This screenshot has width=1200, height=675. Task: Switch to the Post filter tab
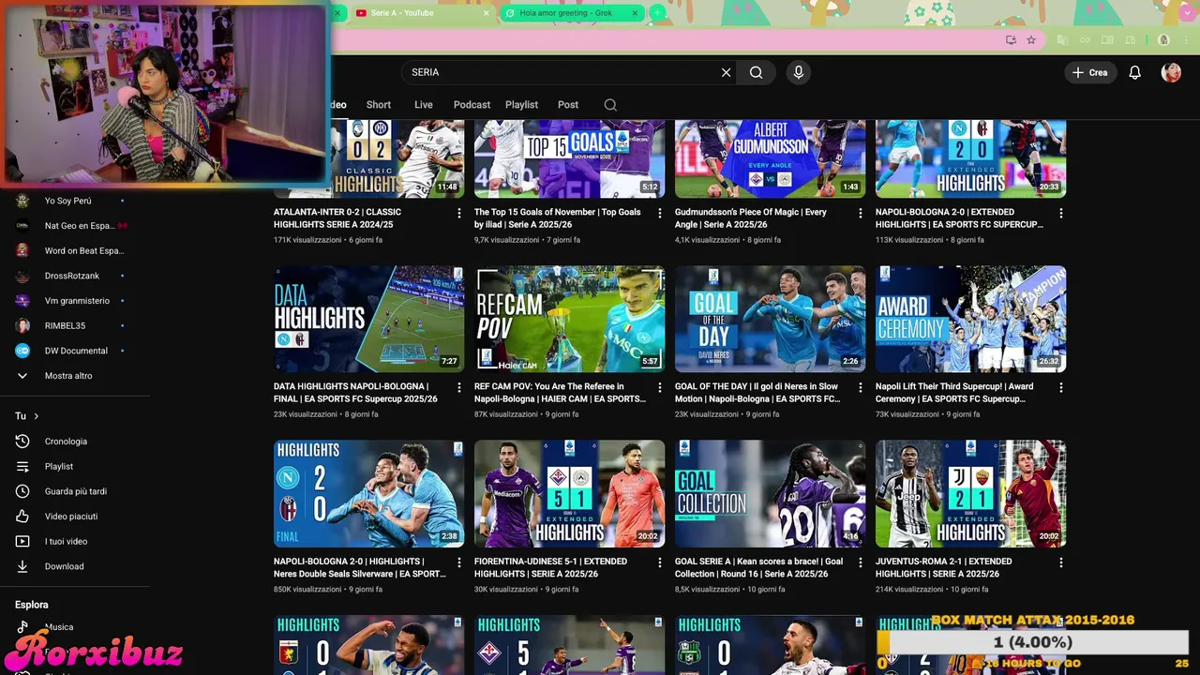point(568,105)
